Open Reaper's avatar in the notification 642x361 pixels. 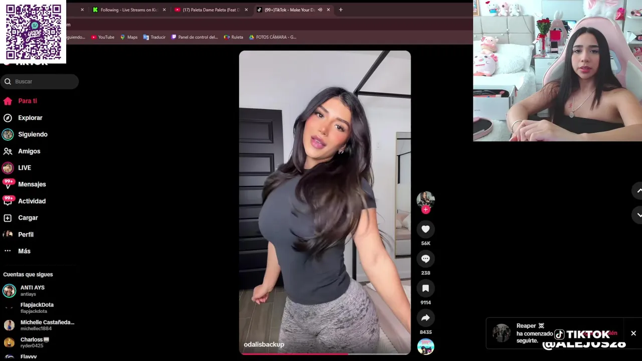click(501, 333)
